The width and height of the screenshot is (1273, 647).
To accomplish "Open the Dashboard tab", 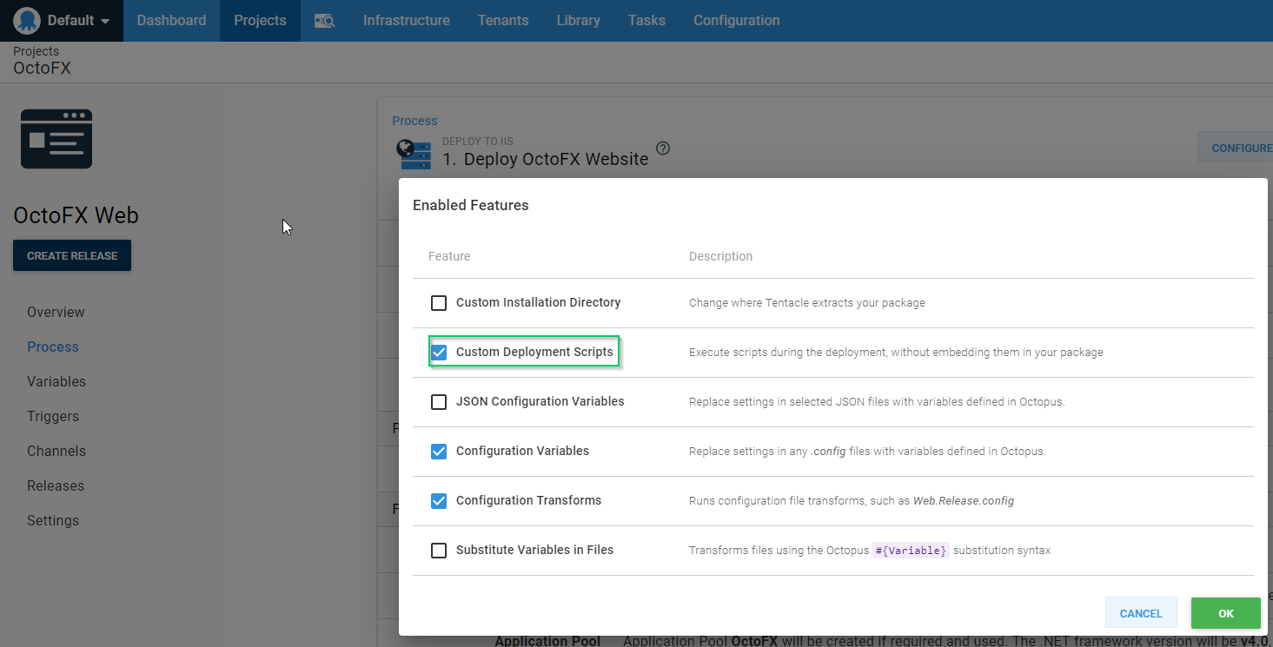I will [171, 21].
